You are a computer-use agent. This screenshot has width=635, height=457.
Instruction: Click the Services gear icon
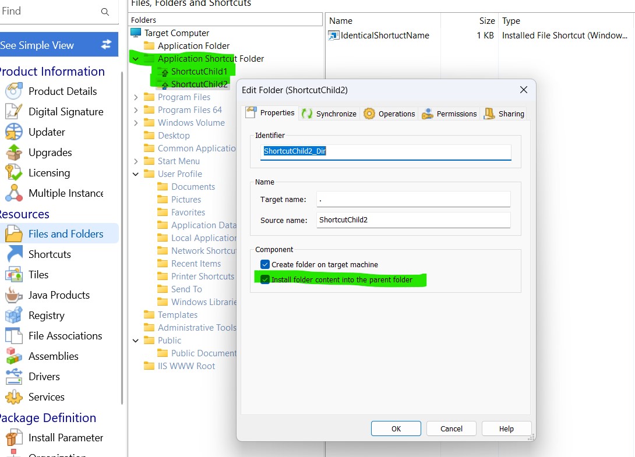point(13,397)
